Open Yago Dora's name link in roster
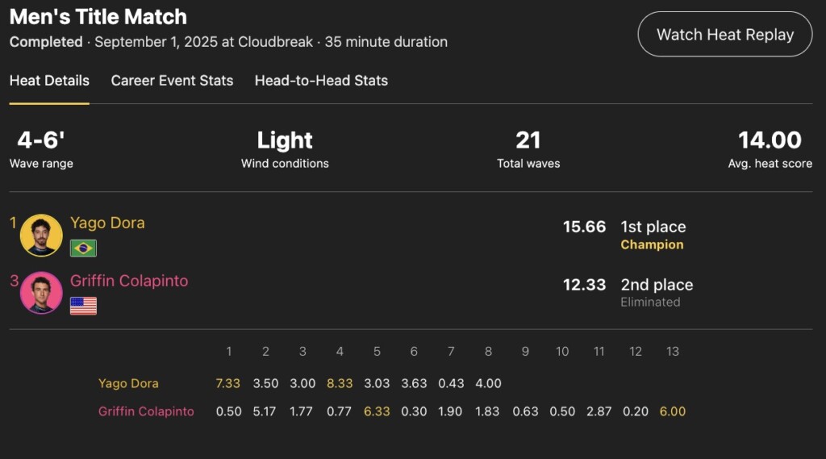 pos(107,223)
